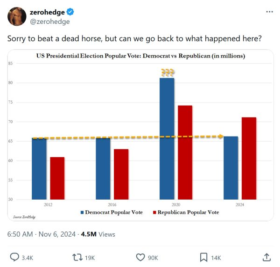Open the @zerohedge handle link

coord(49,22)
